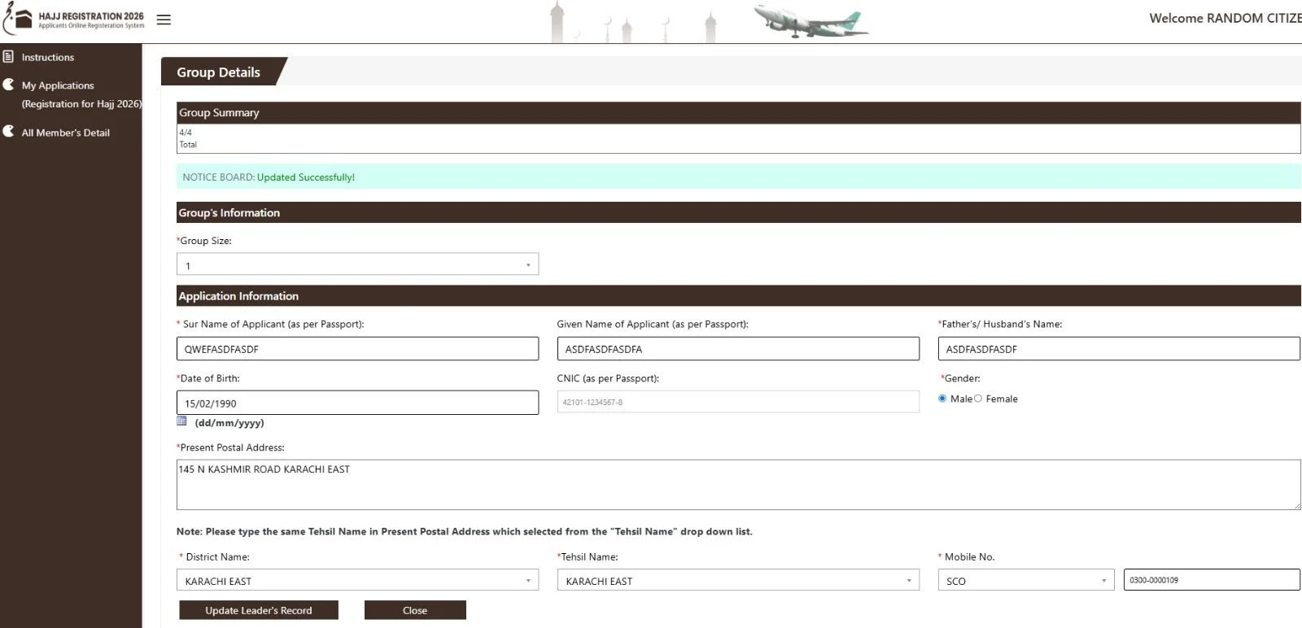Viewport: 1302px width, 628px height.
Task: Select the Male gender option
Action: [942, 399]
